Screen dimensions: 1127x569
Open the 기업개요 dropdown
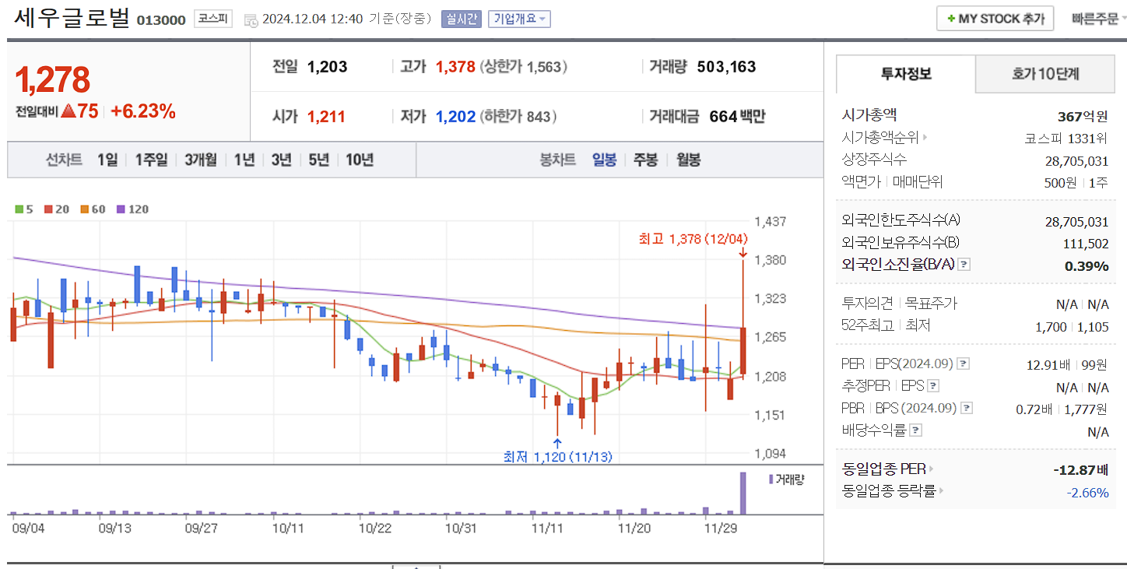click(x=519, y=18)
